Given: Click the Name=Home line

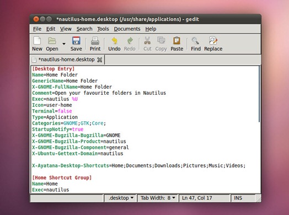Looking at the screenshot, I should coord(45,184).
